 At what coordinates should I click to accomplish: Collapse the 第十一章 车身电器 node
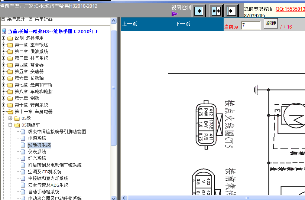click(x=3, y=112)
